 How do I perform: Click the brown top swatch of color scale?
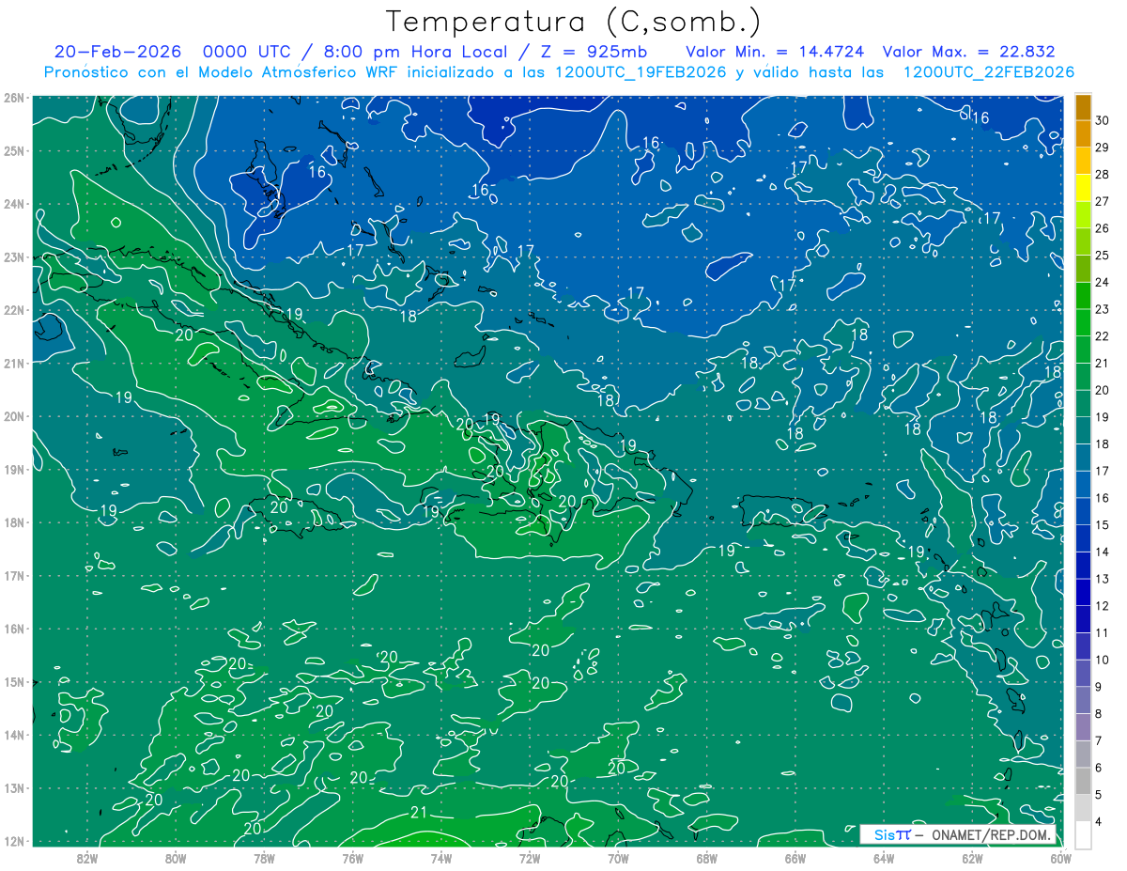tap(1083, 108)
